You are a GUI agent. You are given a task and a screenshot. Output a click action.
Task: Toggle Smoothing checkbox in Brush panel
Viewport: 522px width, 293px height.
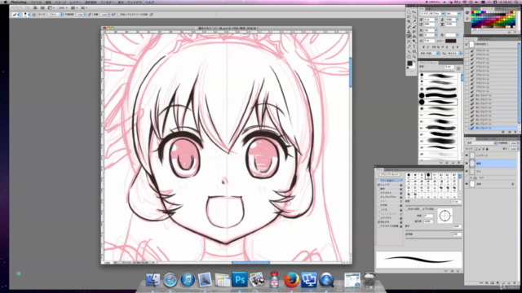pyautogui.click(x=378, y=222)
